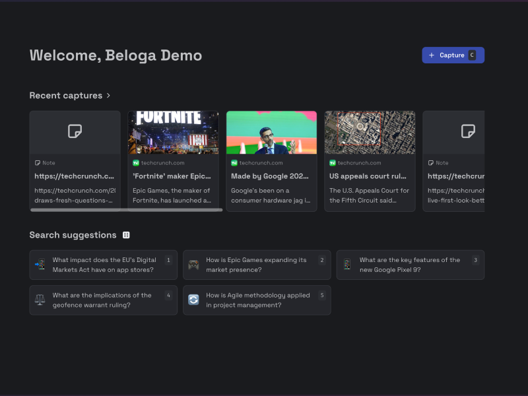Click the small Note label icon on last card

coord(431,163)
